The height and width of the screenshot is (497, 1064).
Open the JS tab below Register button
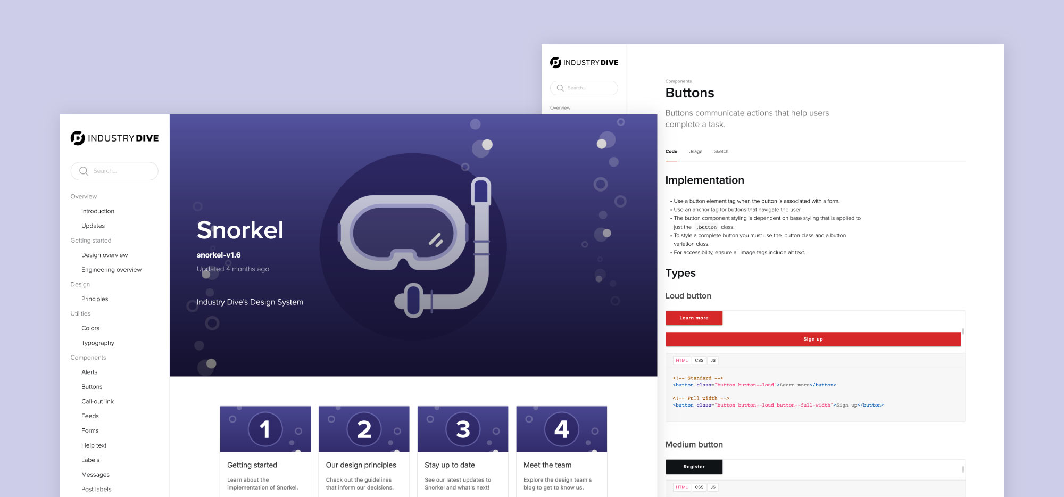point(713,487)
